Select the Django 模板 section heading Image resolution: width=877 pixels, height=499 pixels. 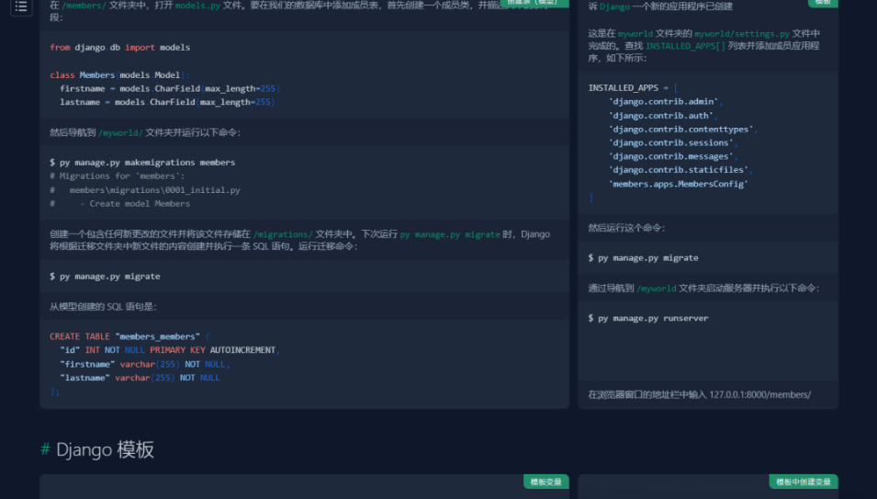click(x=105, y=449)
